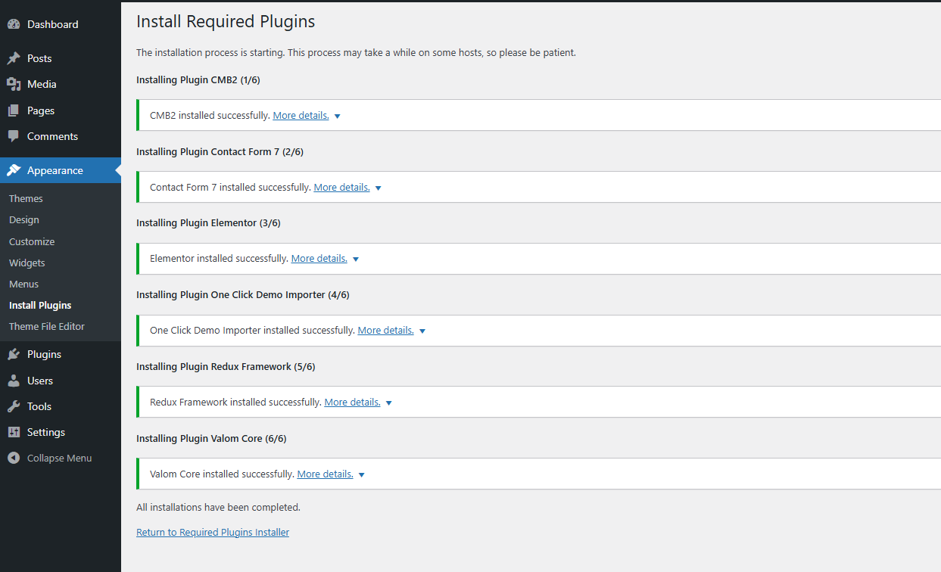The height and width of the screenshot is (572, 941).
Task: Open Media via its library icon
Action: (x=14, y=83)
